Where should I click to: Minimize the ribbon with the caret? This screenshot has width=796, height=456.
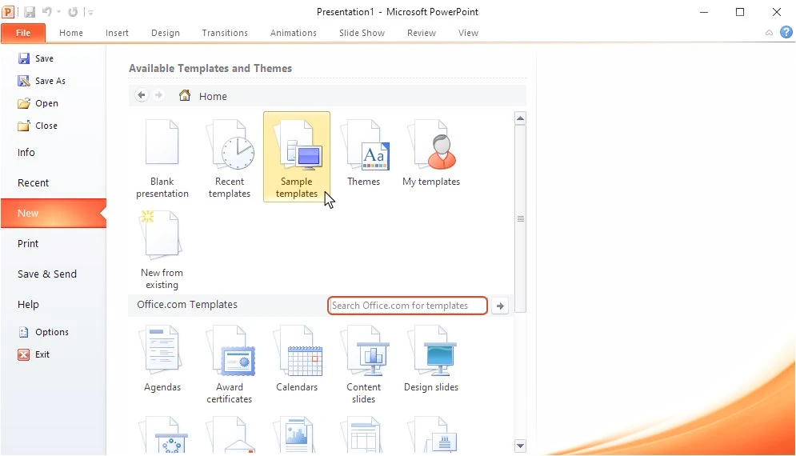click(769, 33)
